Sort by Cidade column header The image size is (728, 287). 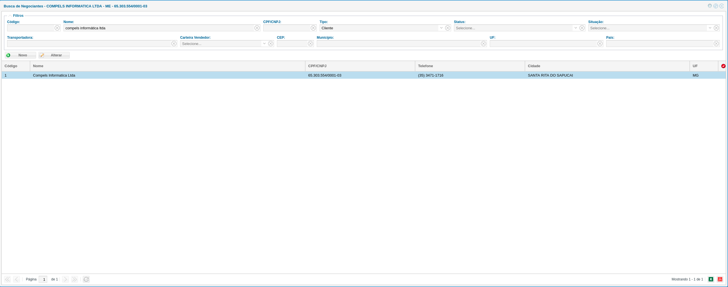(607, 66)
